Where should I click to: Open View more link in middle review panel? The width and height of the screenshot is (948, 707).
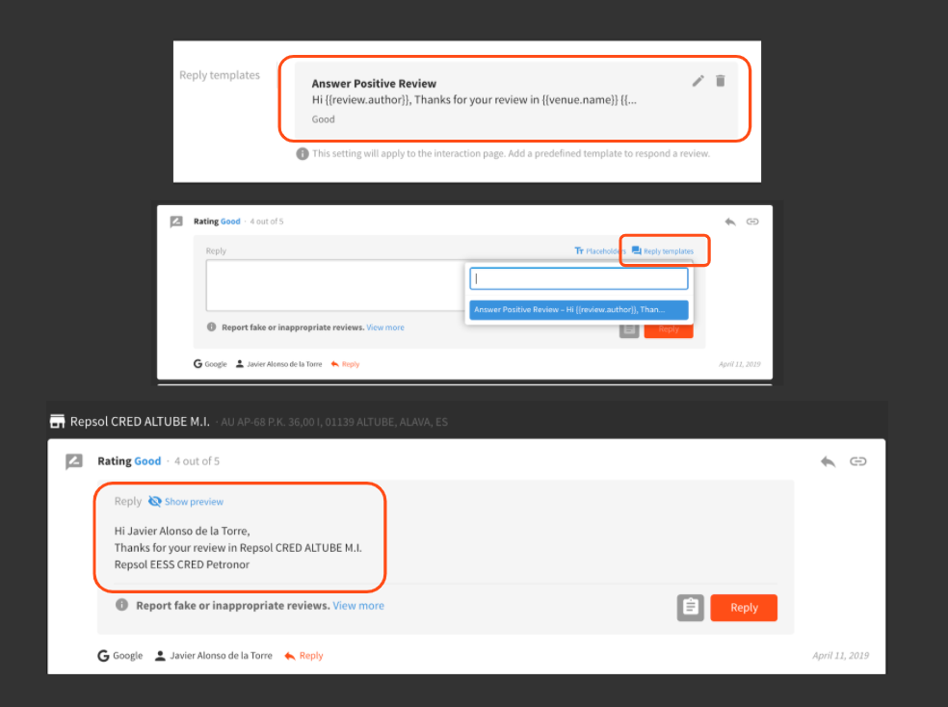tap(385, 327)
